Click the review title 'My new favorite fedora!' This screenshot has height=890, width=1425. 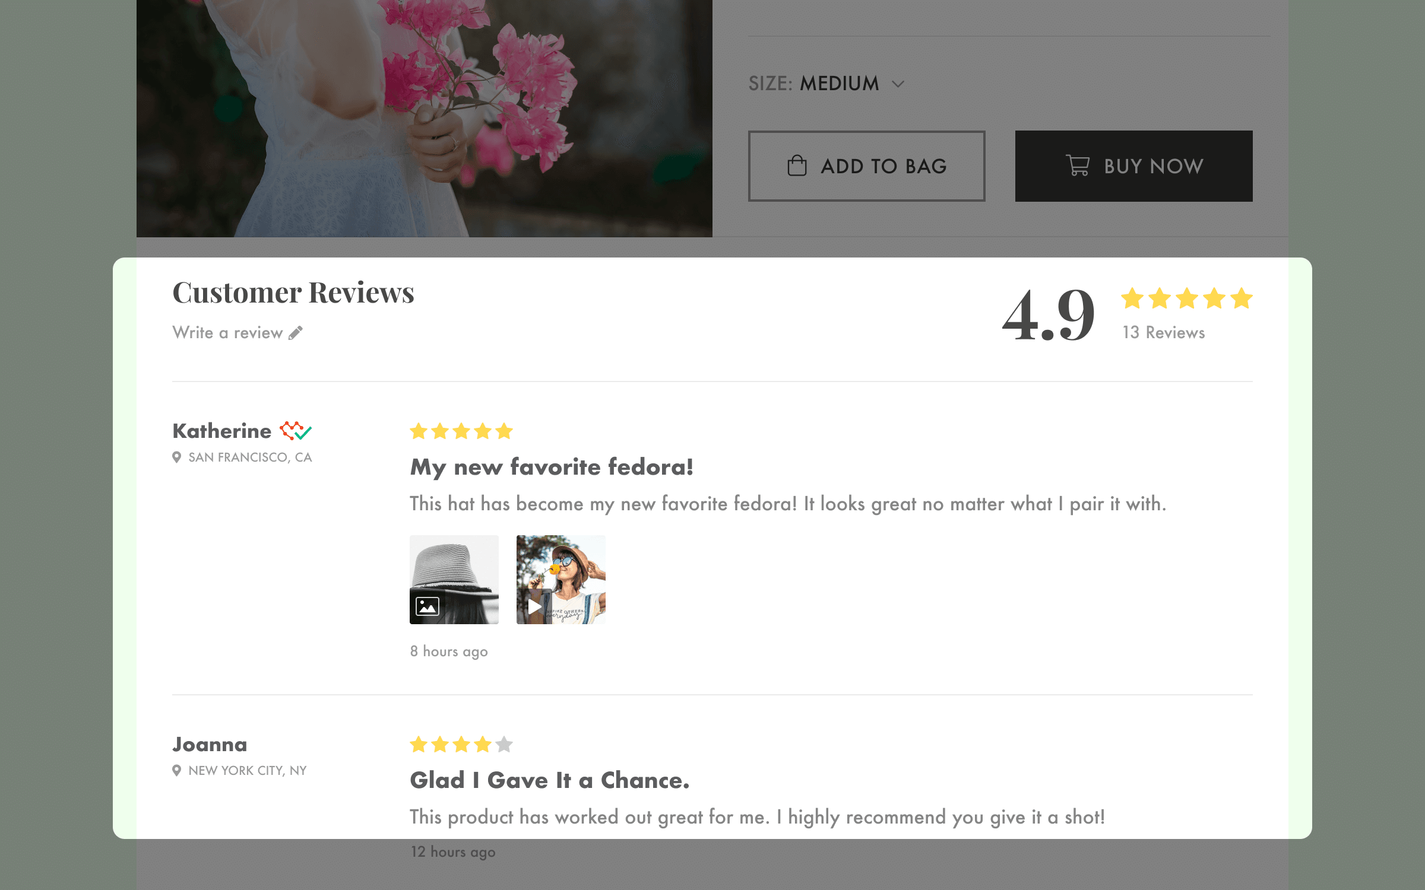(552, 468)
